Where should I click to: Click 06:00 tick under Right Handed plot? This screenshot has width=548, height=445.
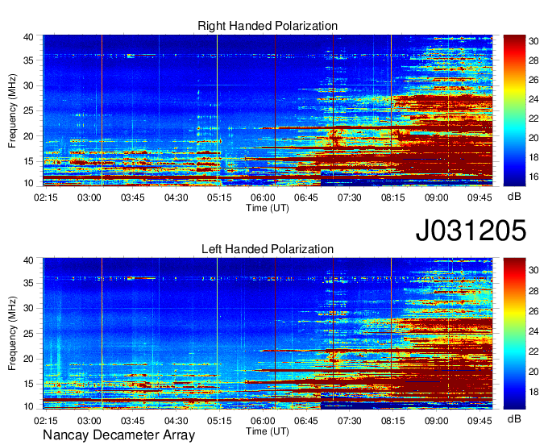(263, 198)
